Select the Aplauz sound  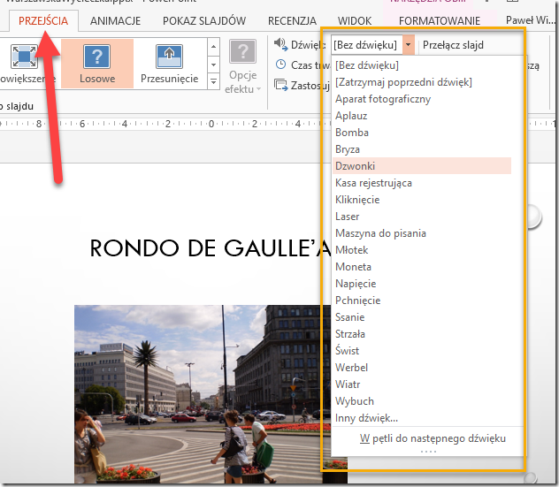pos(422,116)
